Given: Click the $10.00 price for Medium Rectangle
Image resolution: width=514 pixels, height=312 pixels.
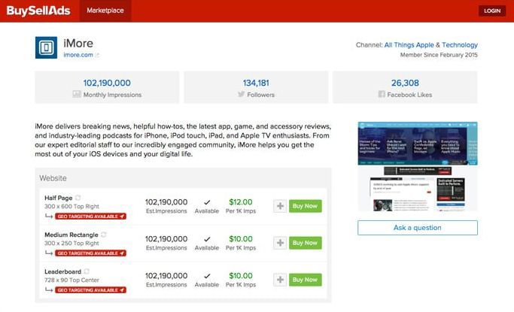Looking at the screenshot, I should click(x=241, y=239).
